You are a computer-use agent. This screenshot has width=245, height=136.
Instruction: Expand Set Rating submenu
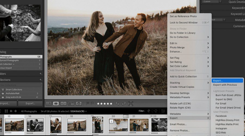[x=189, y=62]
